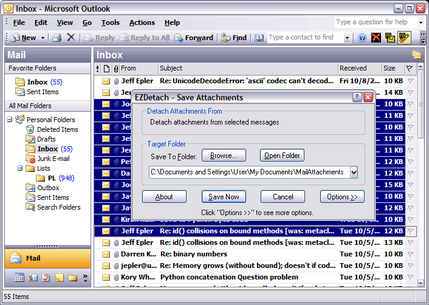Open the Tools menu
The height and width of the screenshot is (305, 429).
pos(110,22)
